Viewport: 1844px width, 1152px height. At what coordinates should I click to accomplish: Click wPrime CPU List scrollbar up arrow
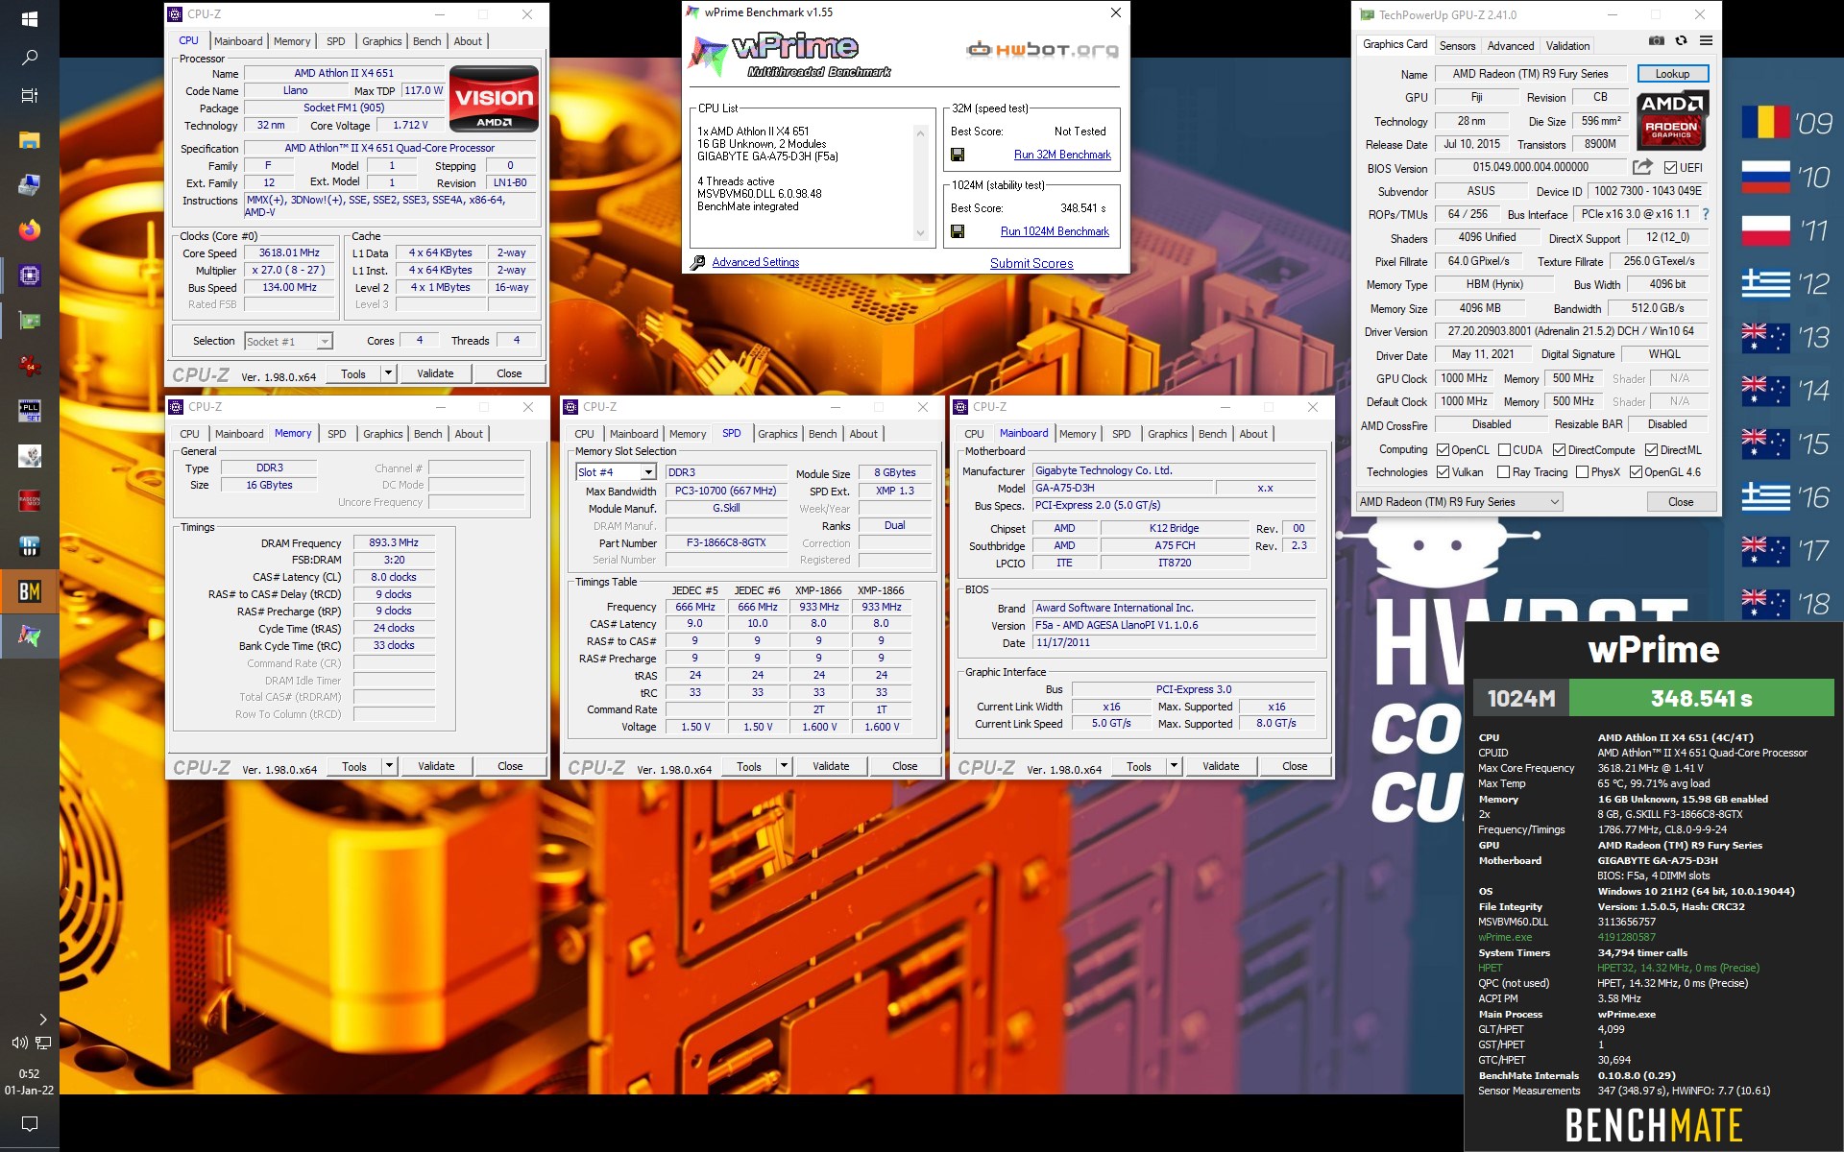(920, 132)
